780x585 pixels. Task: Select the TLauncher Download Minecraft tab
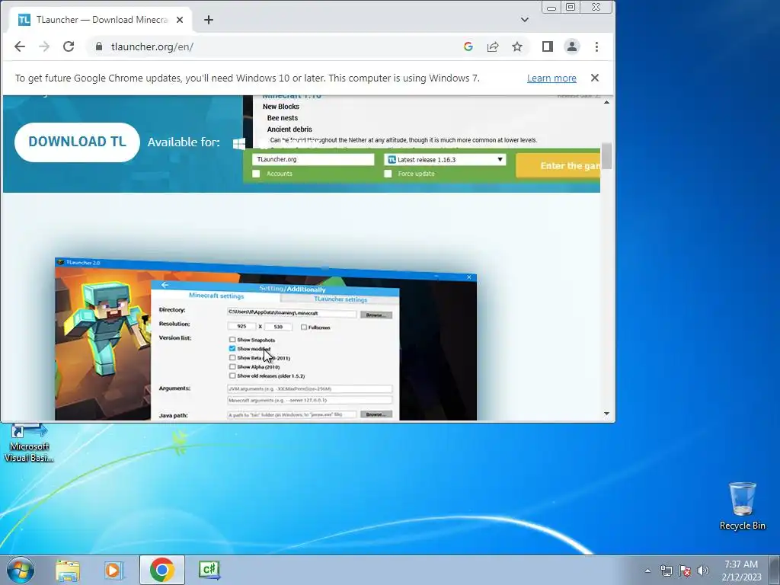[x=100, y=20]
